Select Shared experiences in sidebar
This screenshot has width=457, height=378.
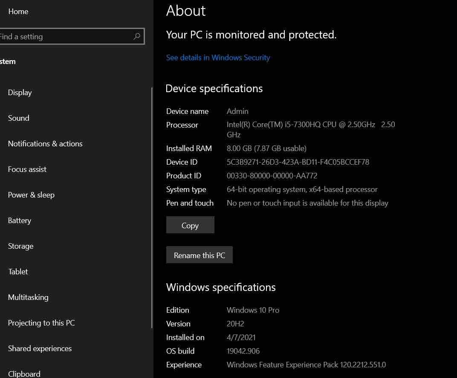[x=40, y=349]
